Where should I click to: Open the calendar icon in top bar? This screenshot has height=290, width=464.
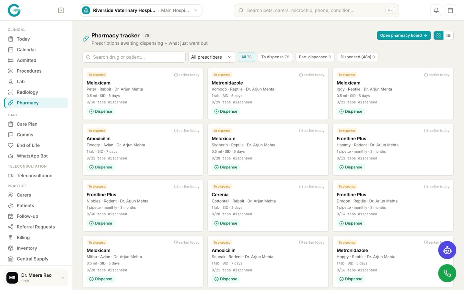[x=450, y=10]
